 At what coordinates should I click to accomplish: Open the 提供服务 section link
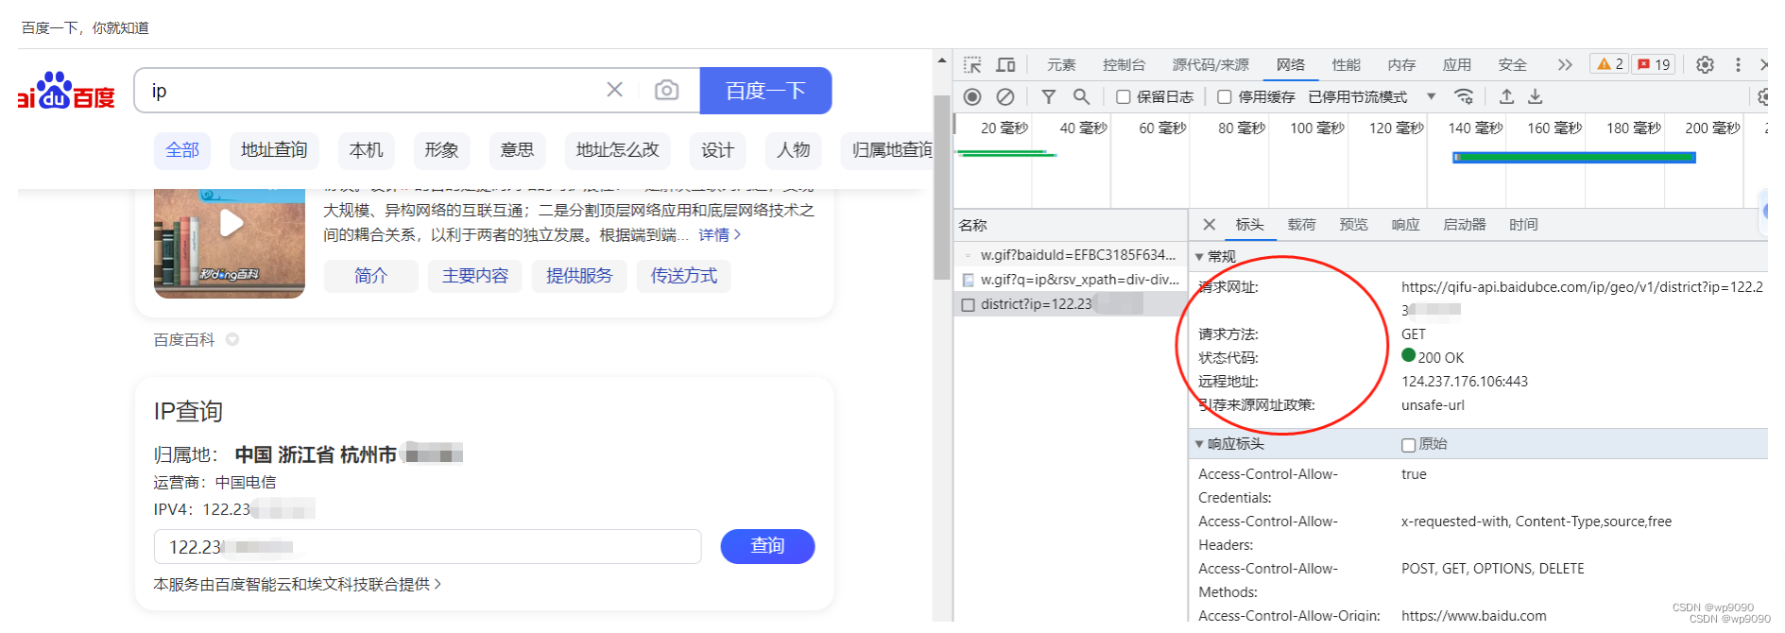click(579, 276)
